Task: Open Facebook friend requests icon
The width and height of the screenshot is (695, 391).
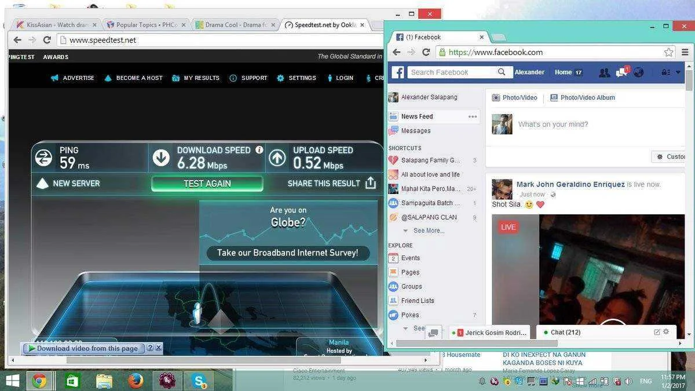Action: click(604, 72)
